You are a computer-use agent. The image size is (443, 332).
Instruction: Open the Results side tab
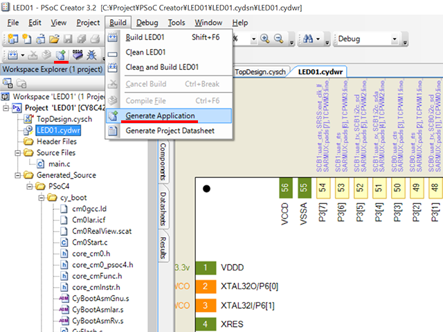(x=163, y=248)
